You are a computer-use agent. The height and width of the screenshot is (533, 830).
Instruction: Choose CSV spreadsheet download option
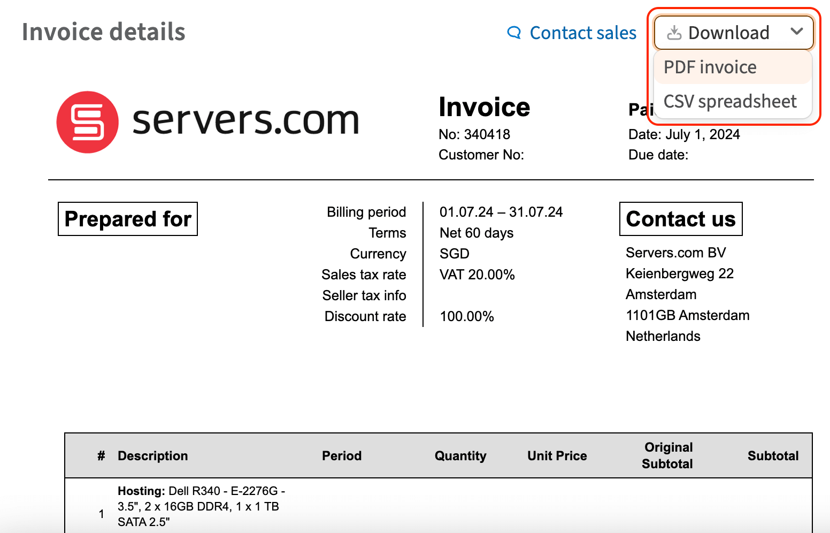pos(730,101)
